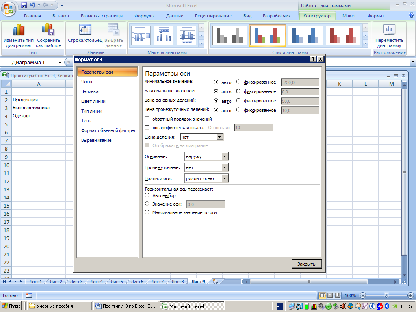This screenshot has height=312, width=416.
Task: Click Сохранить как шаблон icon
Action: tap(49, 30)
